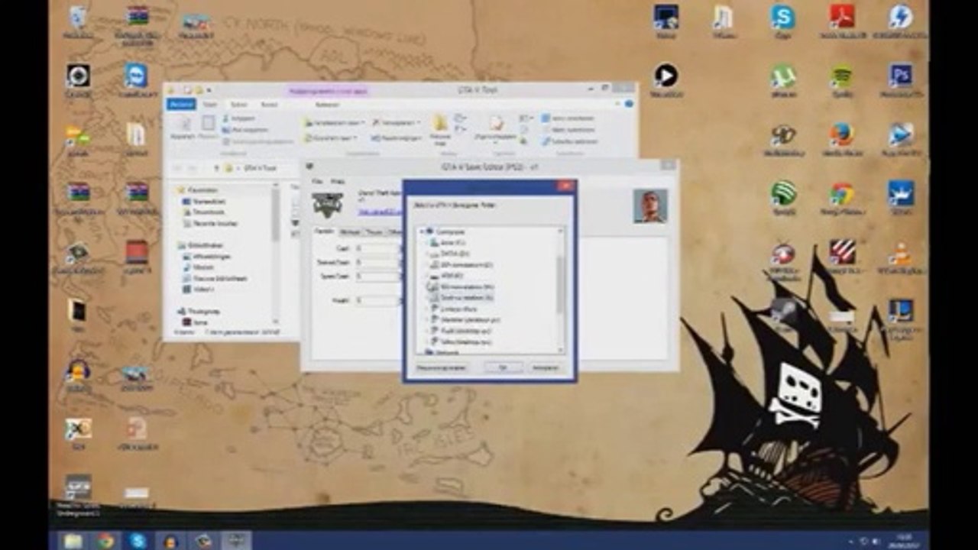978x550 pixels.
Task: Open Downloads in Explorer navigation pane
Action: point(202,212)
